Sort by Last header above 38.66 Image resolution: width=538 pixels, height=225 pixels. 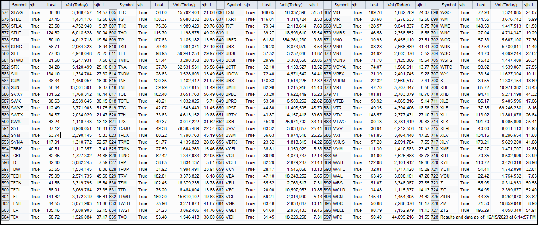tap(52, 5)
